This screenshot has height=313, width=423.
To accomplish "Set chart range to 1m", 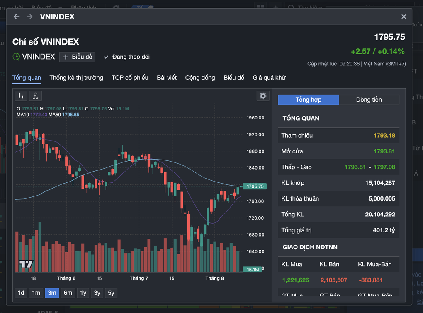I will (36, 293).
